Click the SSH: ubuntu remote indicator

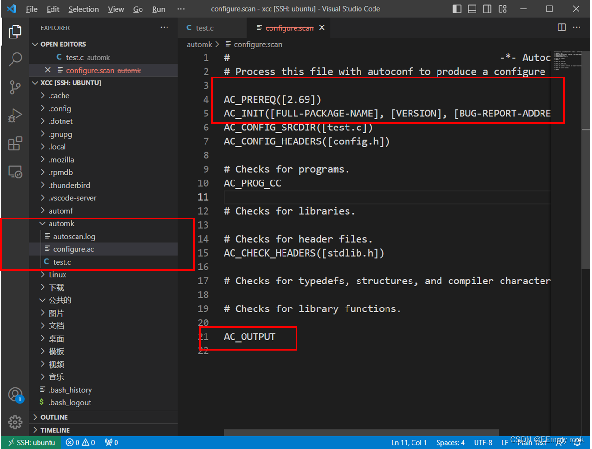tap(31, 442)
